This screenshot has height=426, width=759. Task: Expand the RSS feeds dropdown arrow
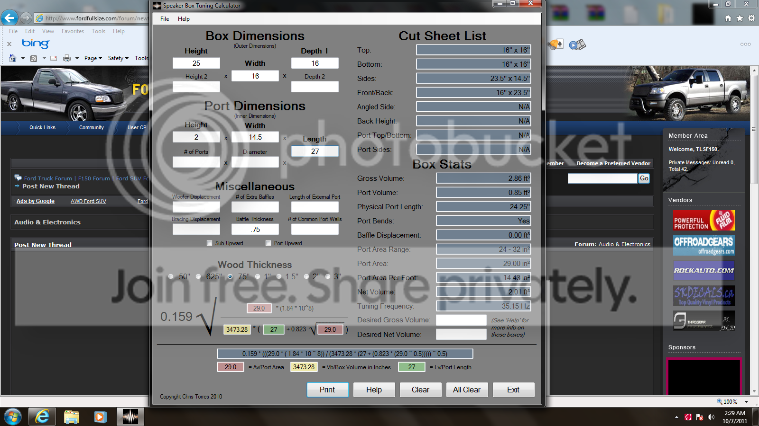(44, 58)
